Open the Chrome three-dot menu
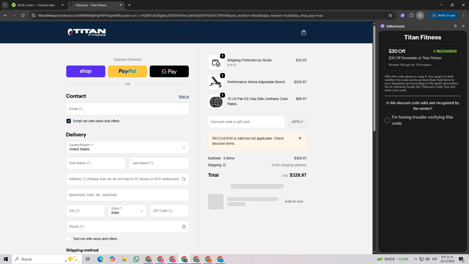This screenshot has width=469, height=264. tap(464, 15)
